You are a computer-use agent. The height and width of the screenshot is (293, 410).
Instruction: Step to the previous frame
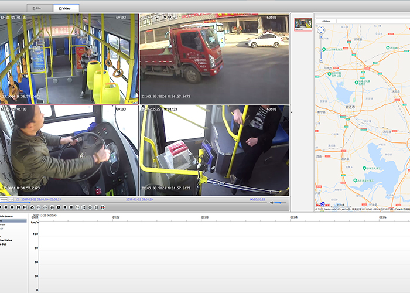(x=18, y=207)
